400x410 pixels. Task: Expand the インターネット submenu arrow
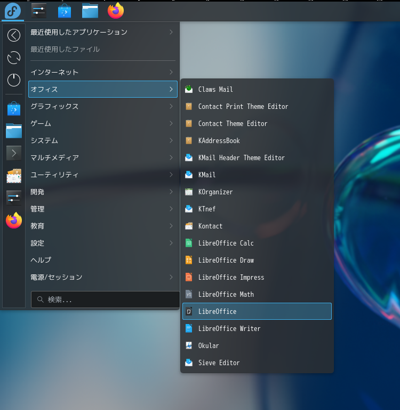(171, 72)
